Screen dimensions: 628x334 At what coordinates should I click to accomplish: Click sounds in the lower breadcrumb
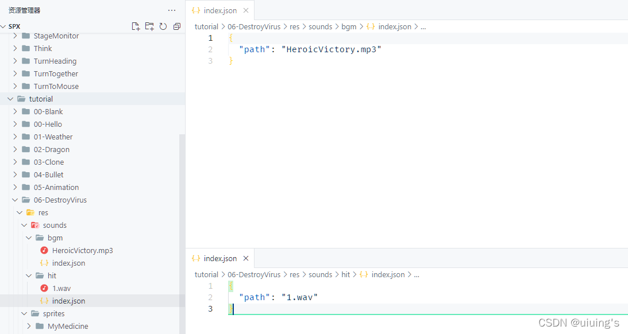tap(321, 275)
